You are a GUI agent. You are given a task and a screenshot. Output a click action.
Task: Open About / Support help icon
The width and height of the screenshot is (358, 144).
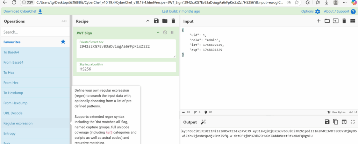point(353,12)
